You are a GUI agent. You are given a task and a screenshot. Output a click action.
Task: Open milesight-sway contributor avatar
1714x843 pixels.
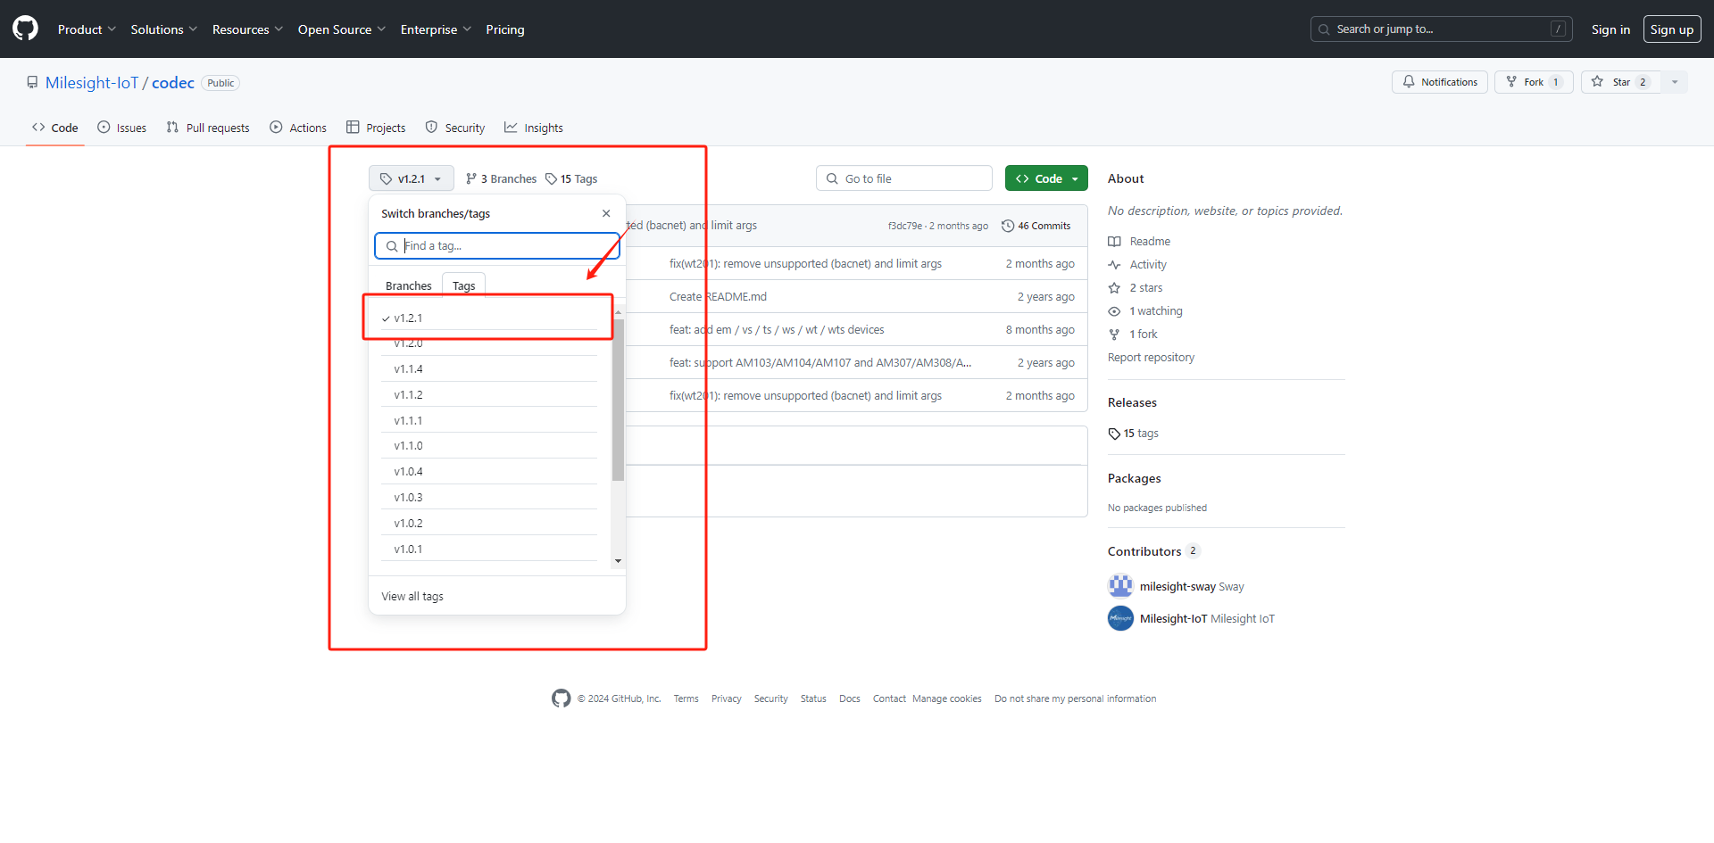(1120, 586)
